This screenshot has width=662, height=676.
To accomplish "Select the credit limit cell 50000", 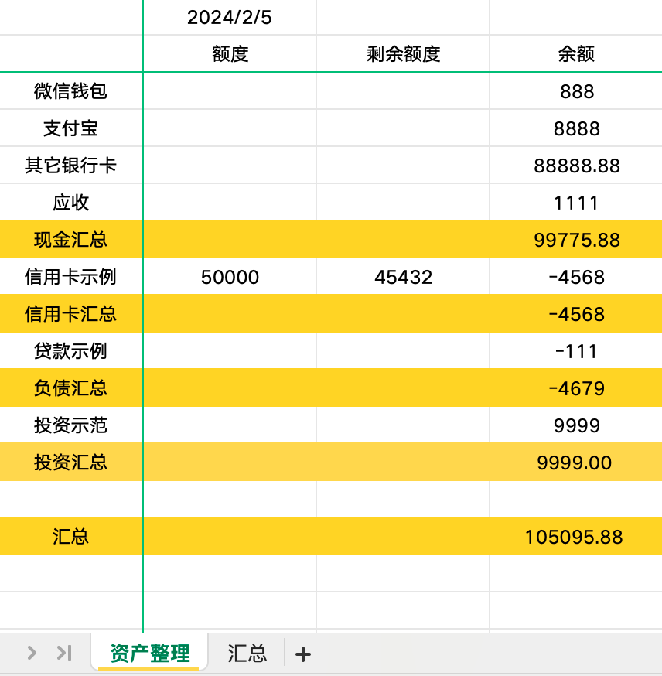I will (230, 277).
